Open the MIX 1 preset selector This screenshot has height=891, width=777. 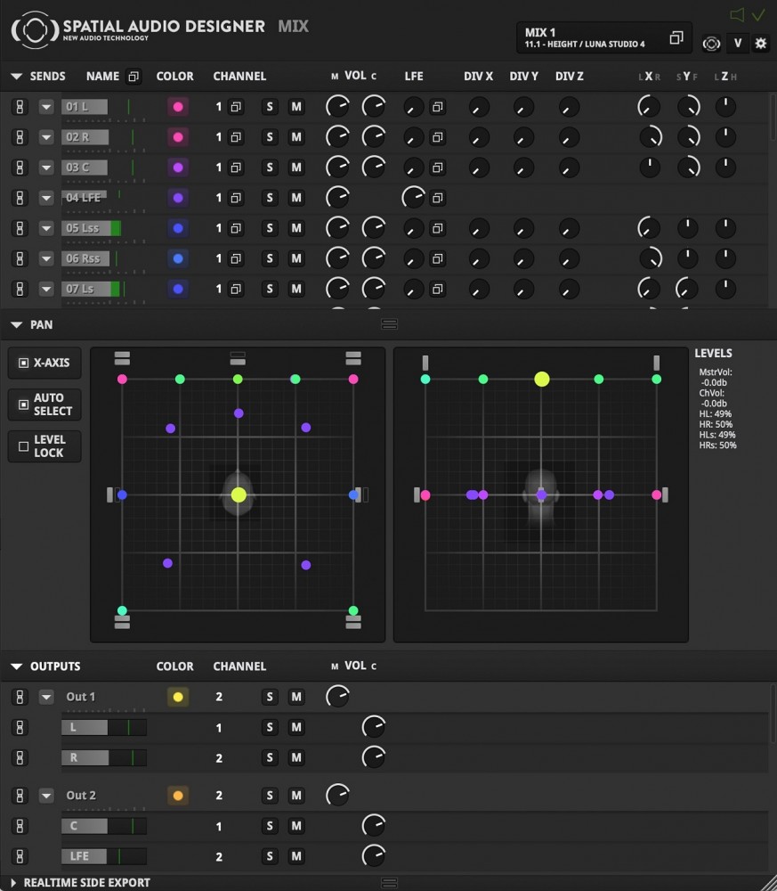[604, 37]
